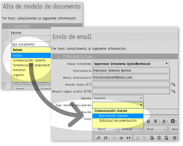Insert a numbered list

(98, 138)
